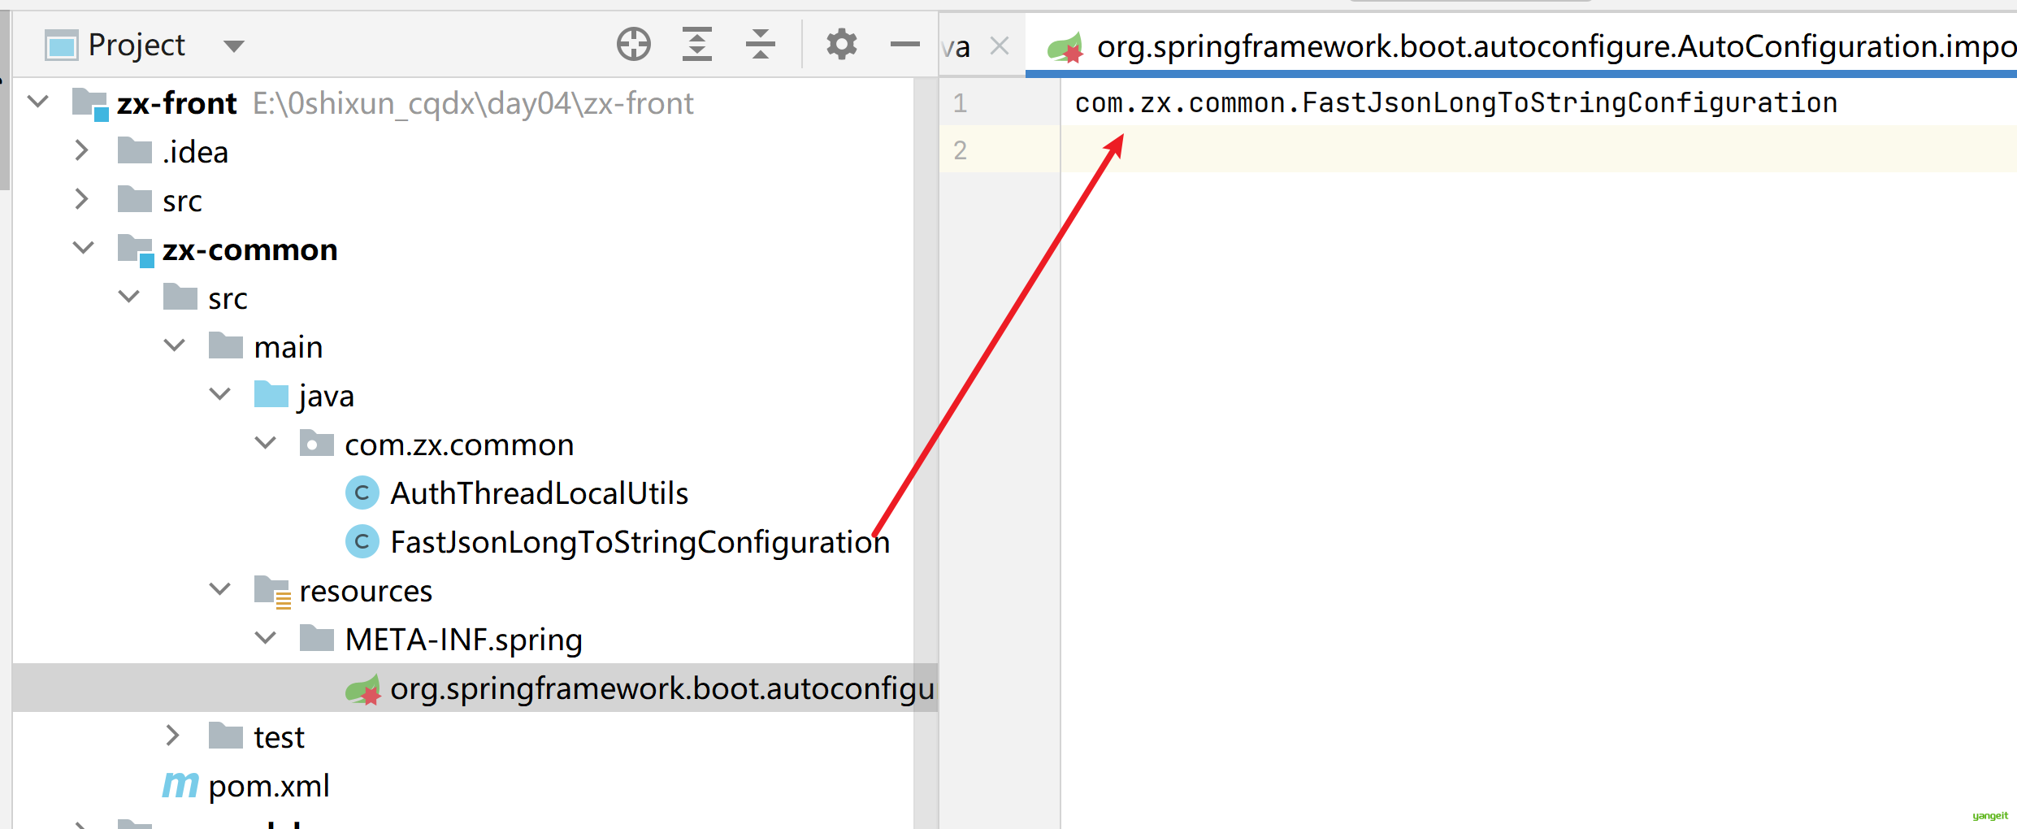Collapse the com.zx.common package
Screen dimensions: 2017x829
[x=265, y=444]
